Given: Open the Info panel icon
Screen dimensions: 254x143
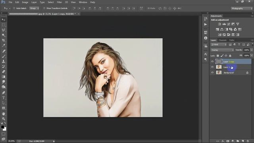Looking at the screenshot, I should coord(206,38).
